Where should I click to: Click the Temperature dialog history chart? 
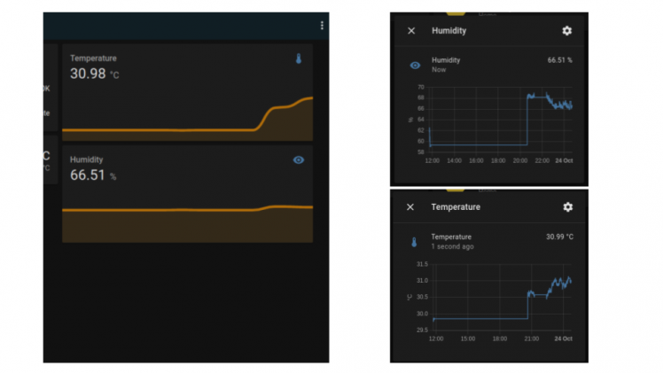click(x=490, y=301)
